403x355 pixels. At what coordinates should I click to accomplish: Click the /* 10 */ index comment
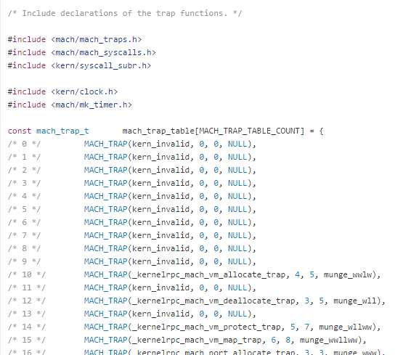[x=27, y=274]
